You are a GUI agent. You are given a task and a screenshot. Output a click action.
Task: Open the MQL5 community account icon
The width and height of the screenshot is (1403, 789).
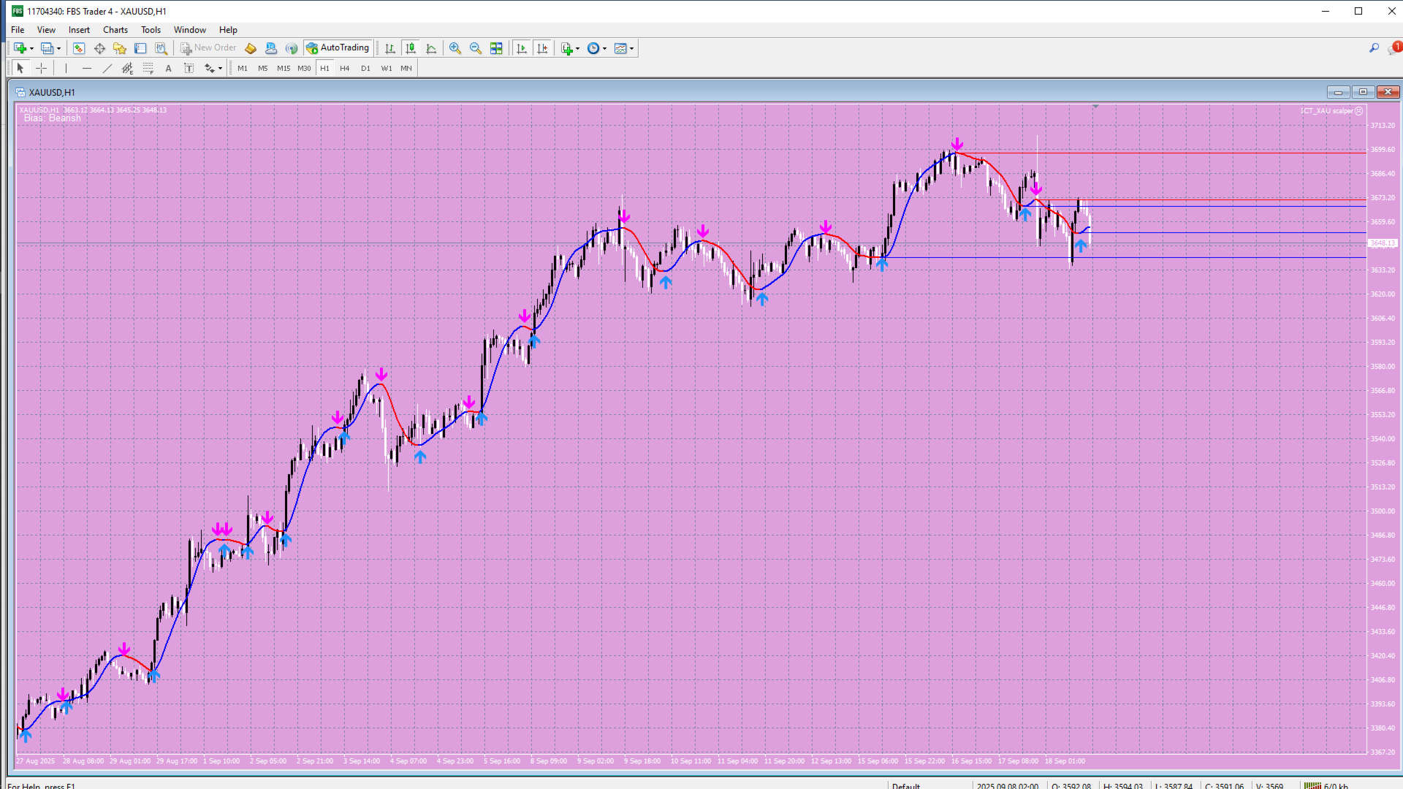pyautogui.click(x=271, y=48)
